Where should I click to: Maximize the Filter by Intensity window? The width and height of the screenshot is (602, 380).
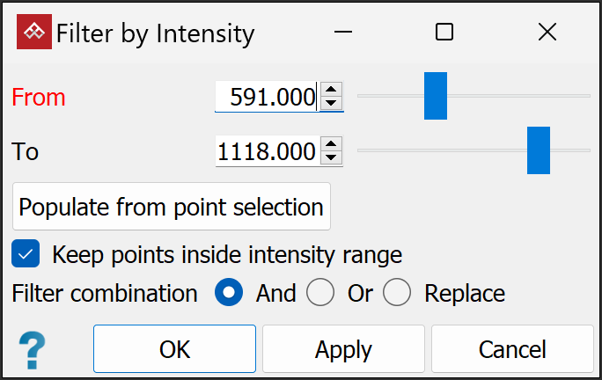(444, 33)
